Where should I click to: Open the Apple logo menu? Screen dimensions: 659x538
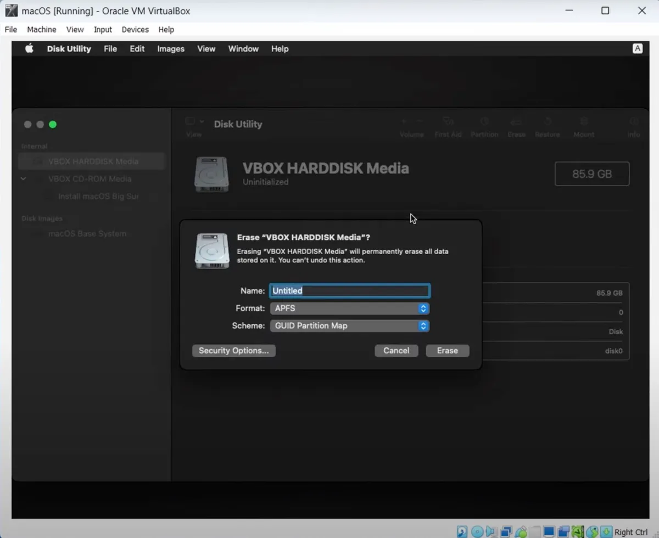[29, 48]
